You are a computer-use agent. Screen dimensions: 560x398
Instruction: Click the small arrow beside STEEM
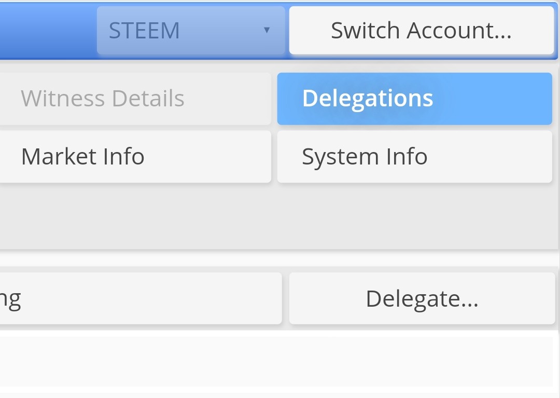tap(267, 30)
